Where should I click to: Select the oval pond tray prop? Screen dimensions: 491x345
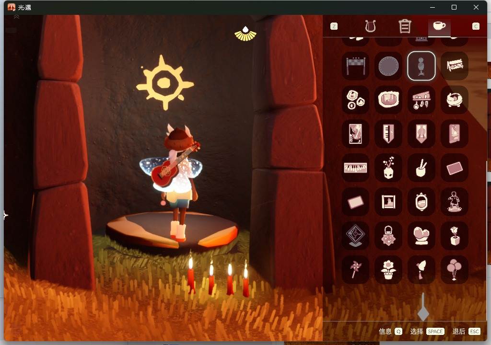click(388, 100)
